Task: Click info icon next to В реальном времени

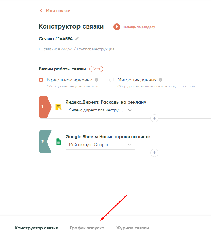Action: coord(96,80)
